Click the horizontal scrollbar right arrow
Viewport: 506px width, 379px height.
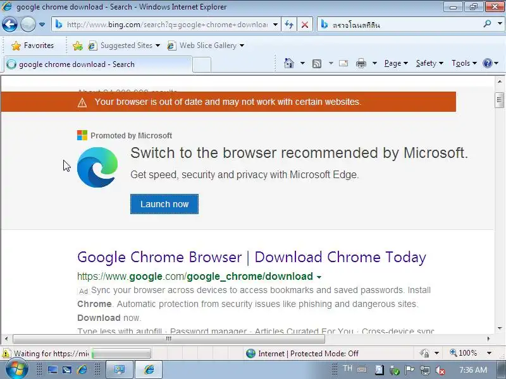tap(488, 339)
